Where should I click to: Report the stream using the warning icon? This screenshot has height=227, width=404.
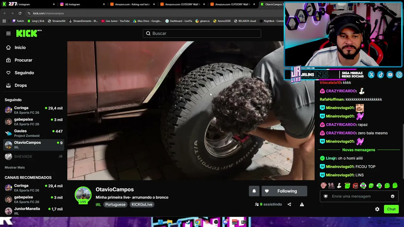(x=302, y=204)
